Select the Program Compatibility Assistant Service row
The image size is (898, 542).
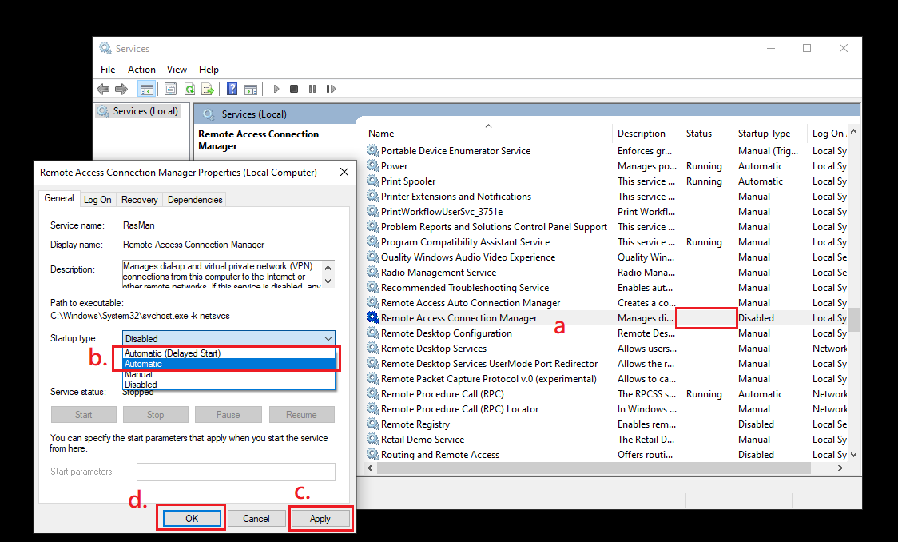(606, 241)
